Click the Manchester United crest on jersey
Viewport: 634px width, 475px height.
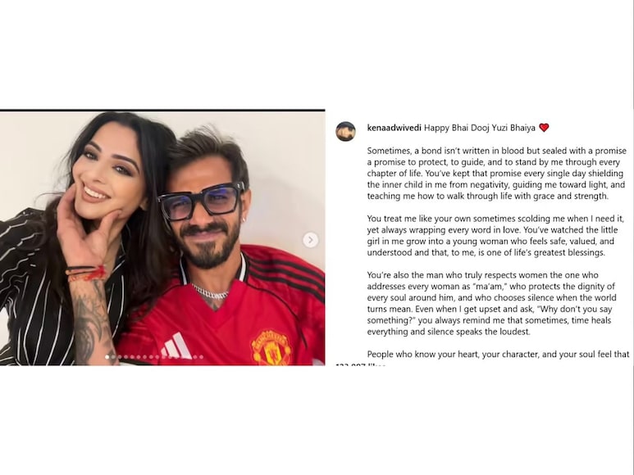[x=271, y=348]
